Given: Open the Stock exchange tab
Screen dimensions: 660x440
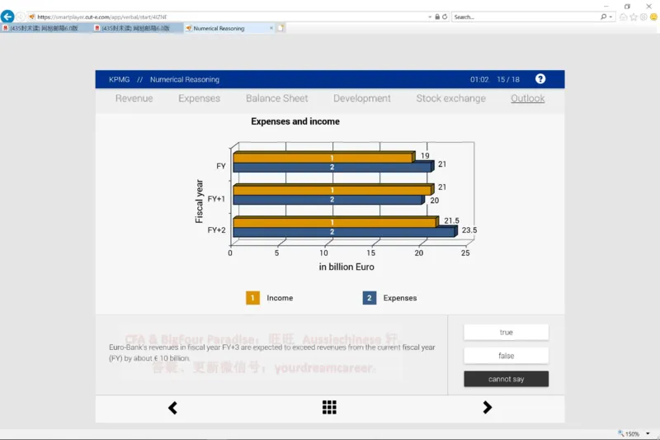Looking at the screenshot, I should pos(450,98).
